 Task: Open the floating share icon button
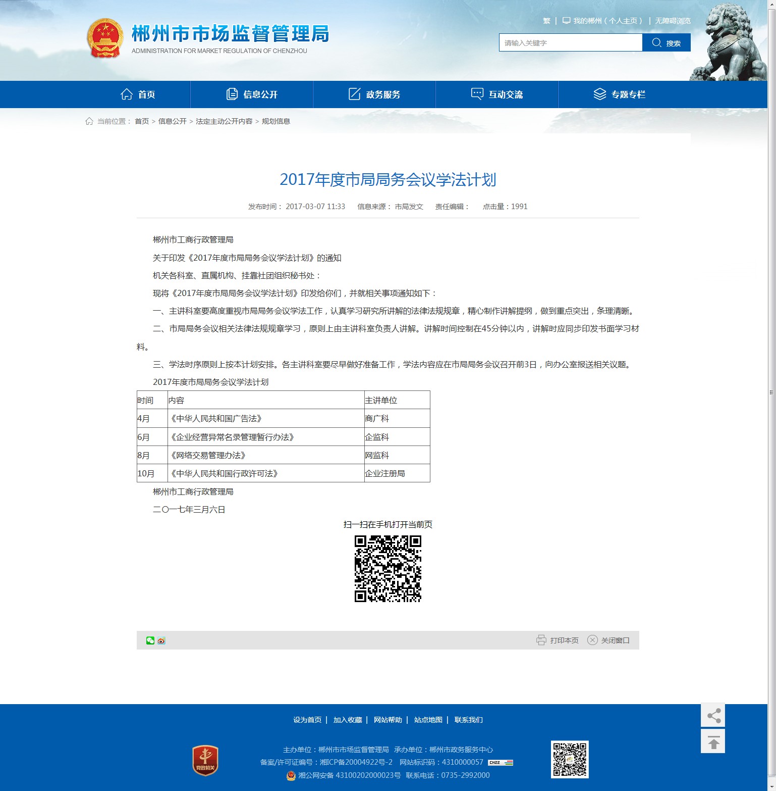(713, 715)
